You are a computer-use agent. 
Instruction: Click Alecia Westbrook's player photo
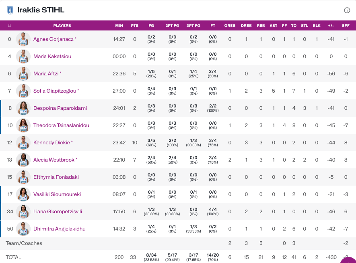pyautogui.click(x=23, y=160)
